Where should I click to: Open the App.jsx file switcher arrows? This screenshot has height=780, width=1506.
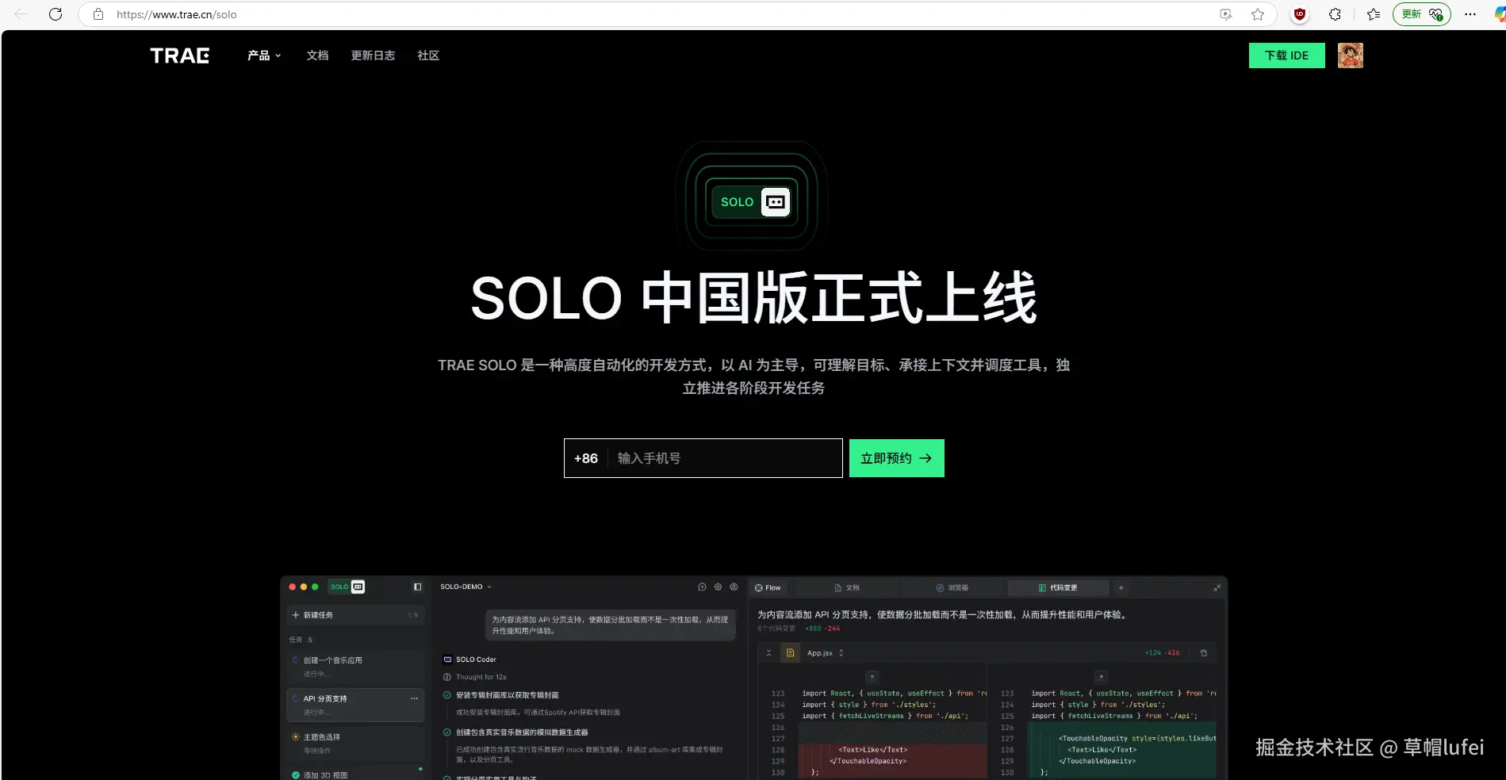[841, 653]
